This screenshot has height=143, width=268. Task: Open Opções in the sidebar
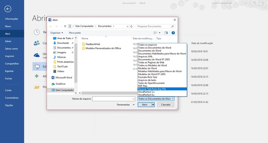pos(9,105)
